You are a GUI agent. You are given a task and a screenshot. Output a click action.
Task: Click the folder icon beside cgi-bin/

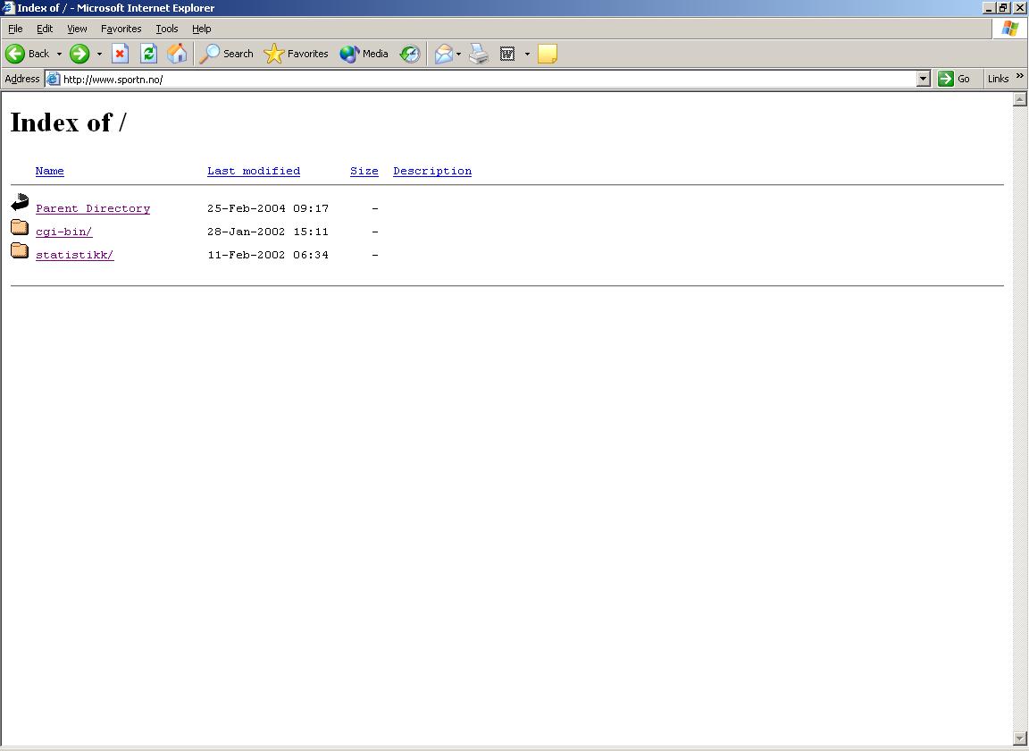pos(20,227)
